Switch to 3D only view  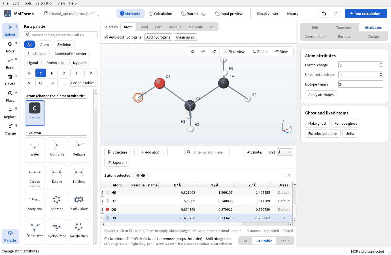coord(245,241)
